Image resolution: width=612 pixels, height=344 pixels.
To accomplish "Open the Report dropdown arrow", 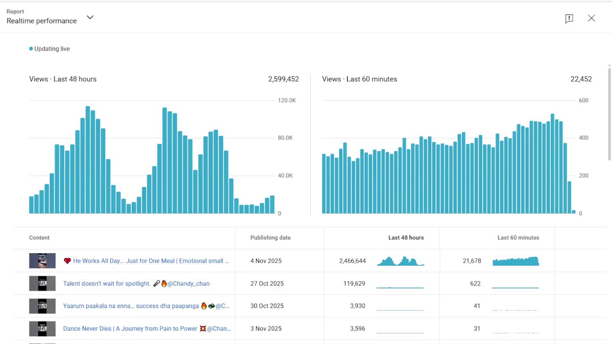I will pyautogui.click(x=90, y=18).
